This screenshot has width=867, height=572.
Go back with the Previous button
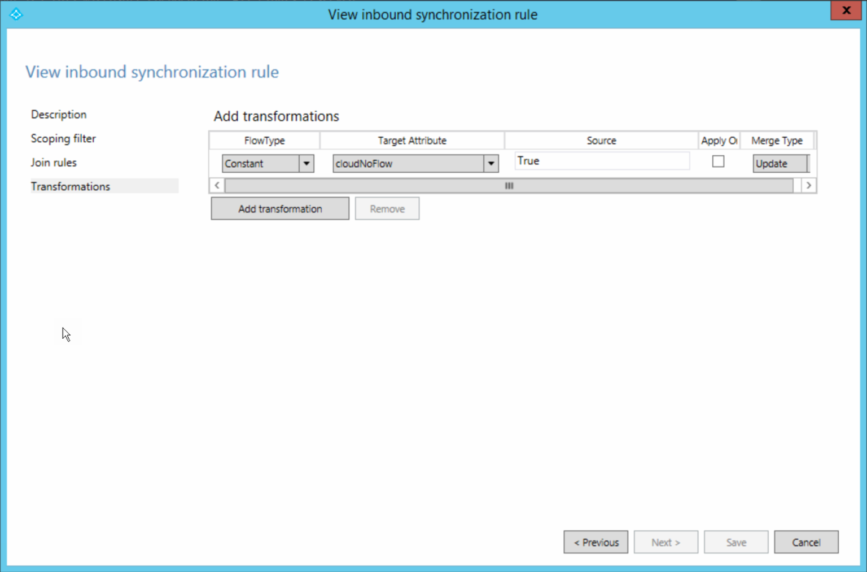click(x=595, y=542)
